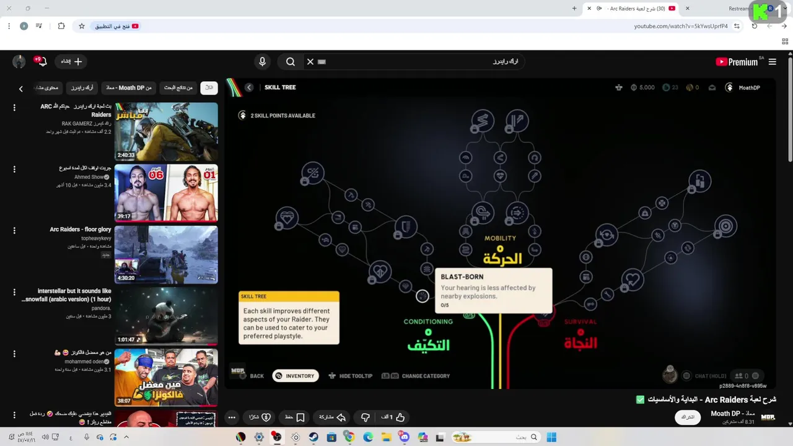The width and height of the screenshot is (793, 446).
Task: Click the target skill node in Survival branch
Action: [x=725, y=226]
